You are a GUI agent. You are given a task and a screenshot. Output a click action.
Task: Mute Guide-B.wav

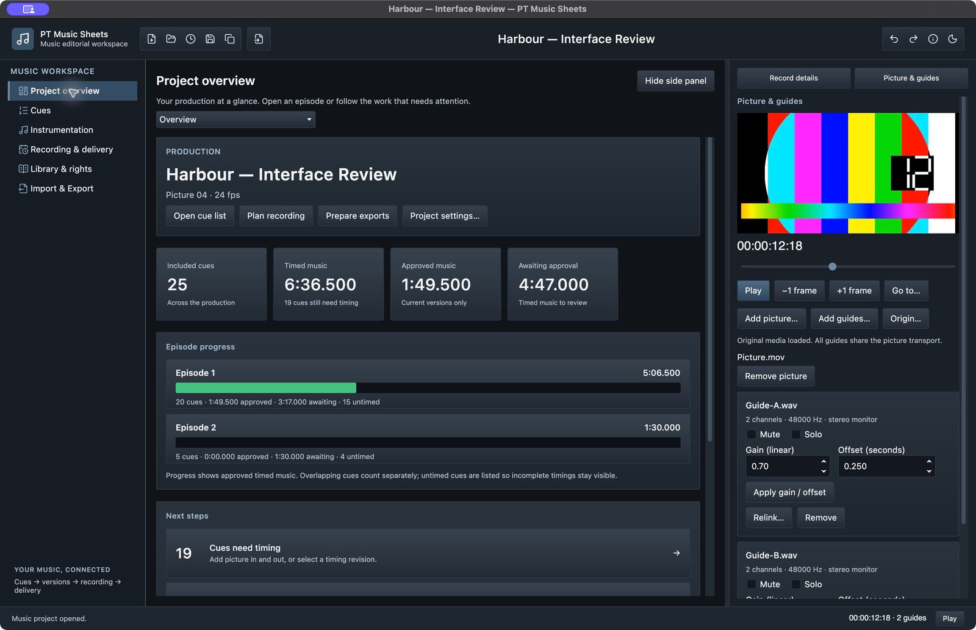pyautogui.click(x=752, y=584)
